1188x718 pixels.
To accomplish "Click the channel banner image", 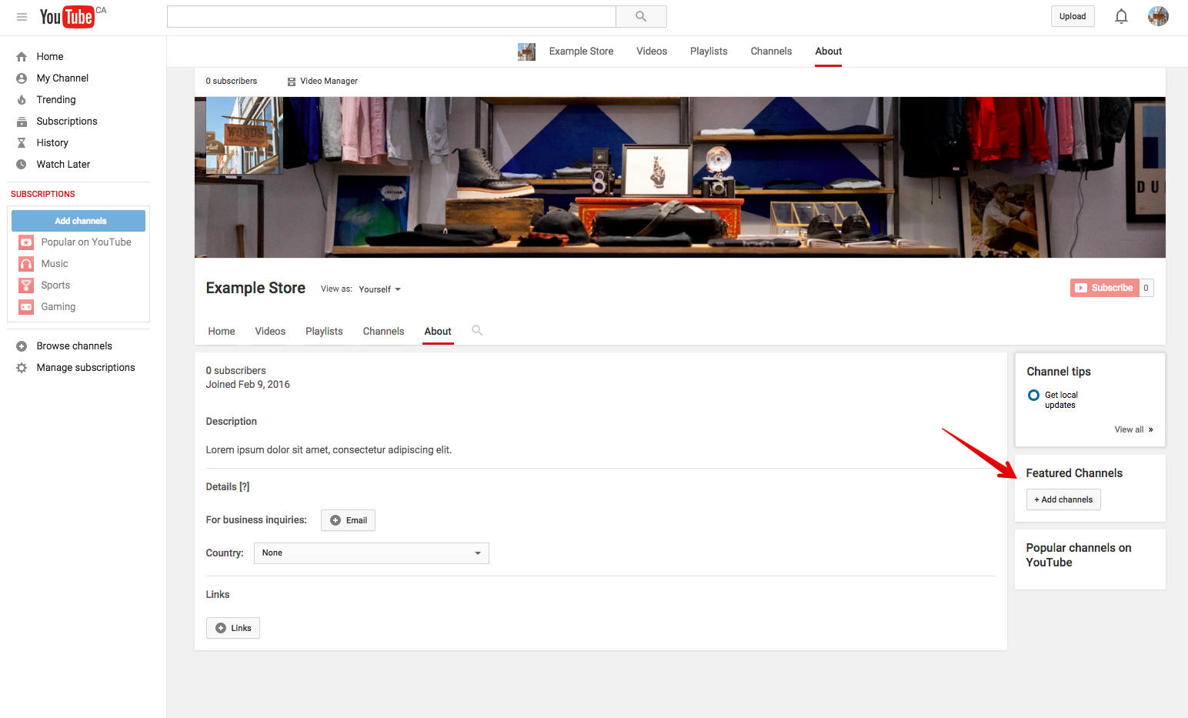I will tap(679, 177).
